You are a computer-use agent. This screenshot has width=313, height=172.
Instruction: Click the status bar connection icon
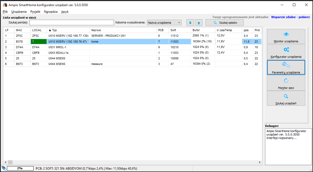pos(3,168)
